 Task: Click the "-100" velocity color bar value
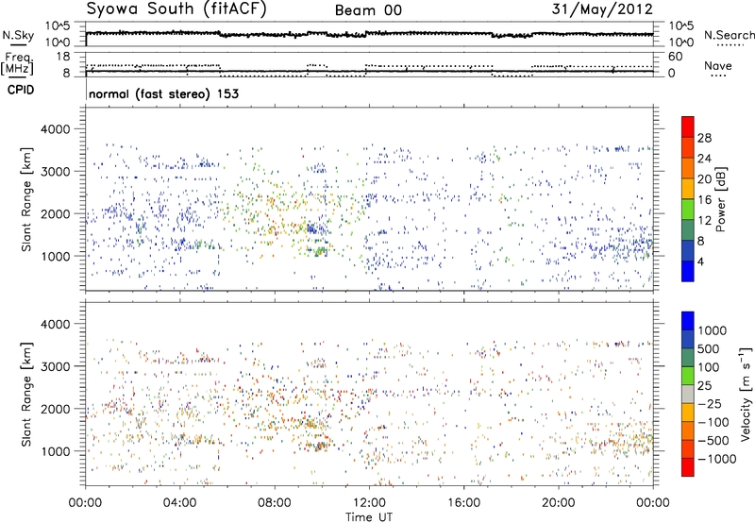[713, 422]
